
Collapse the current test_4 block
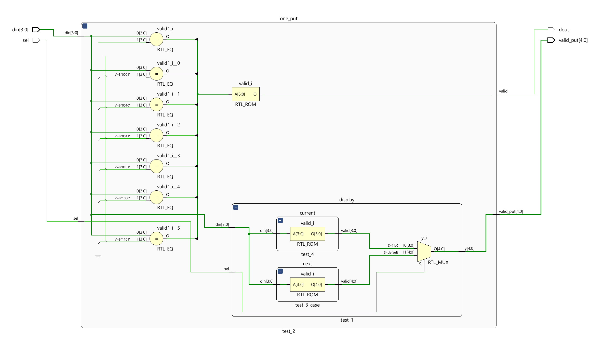[x=280, y=220]
